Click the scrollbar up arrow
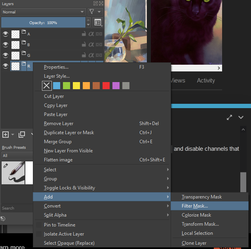This screenshot has width=251, height=249. (243, 129)
